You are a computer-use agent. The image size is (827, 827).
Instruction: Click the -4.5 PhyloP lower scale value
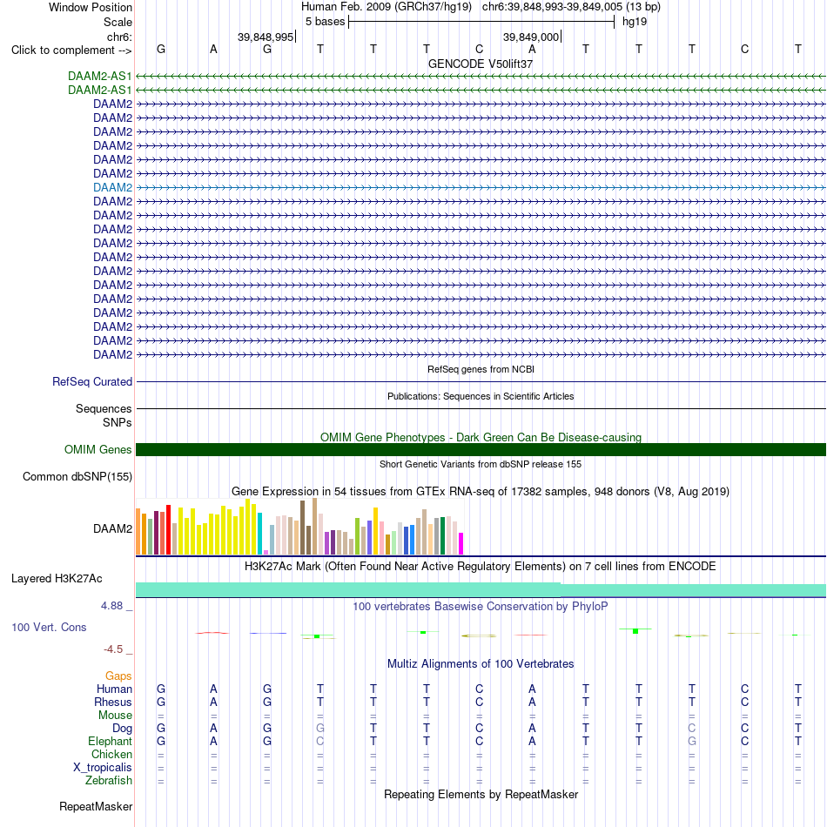113,649
